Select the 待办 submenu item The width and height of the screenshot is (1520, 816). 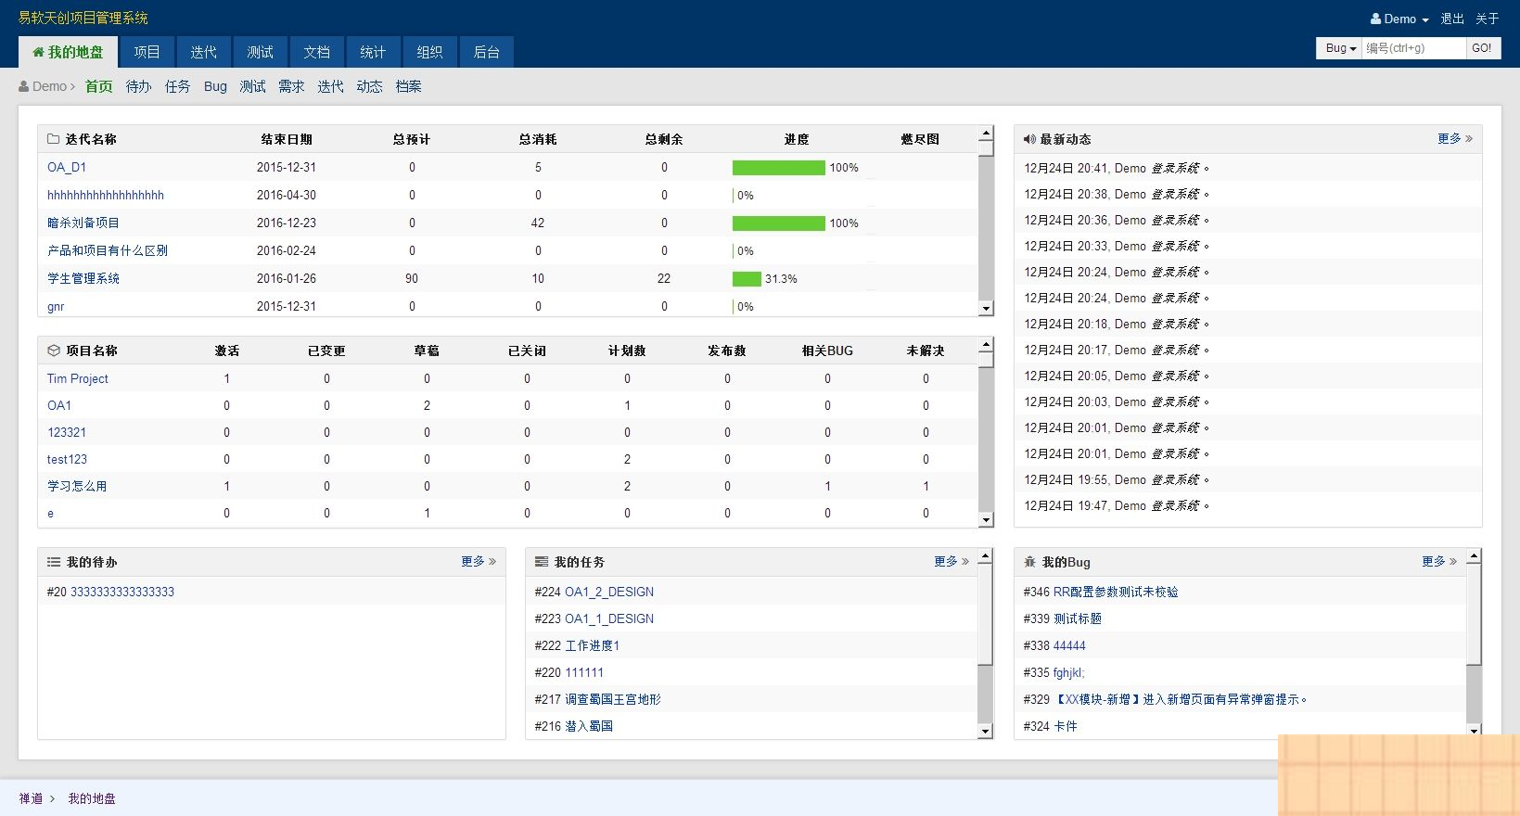(x=138, y=86)
